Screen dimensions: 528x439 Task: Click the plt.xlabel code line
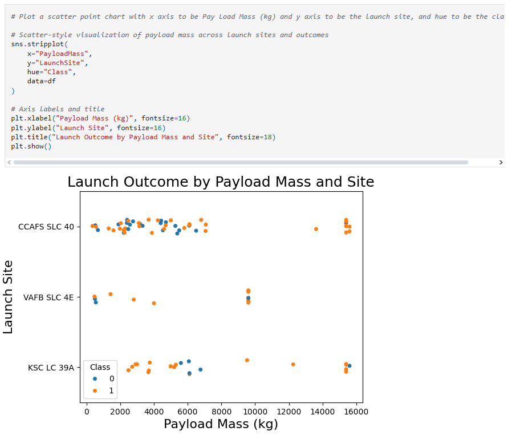tap(100, 118)
